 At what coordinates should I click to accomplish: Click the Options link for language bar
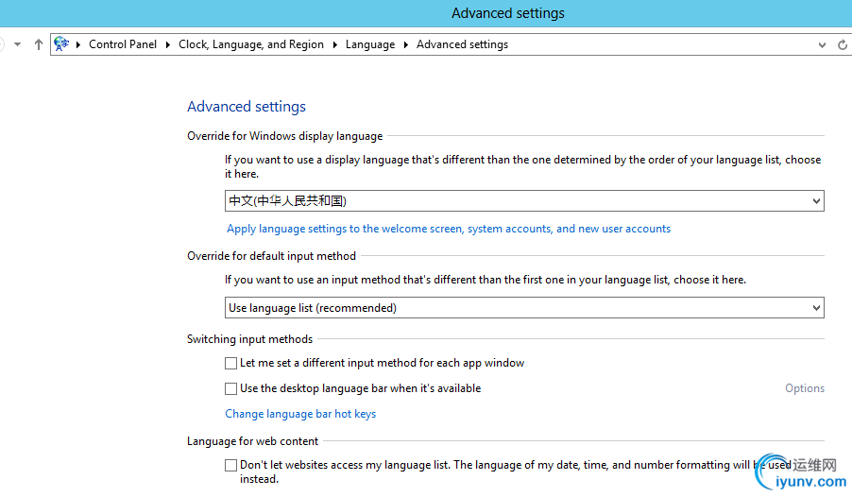coord(805,388)
